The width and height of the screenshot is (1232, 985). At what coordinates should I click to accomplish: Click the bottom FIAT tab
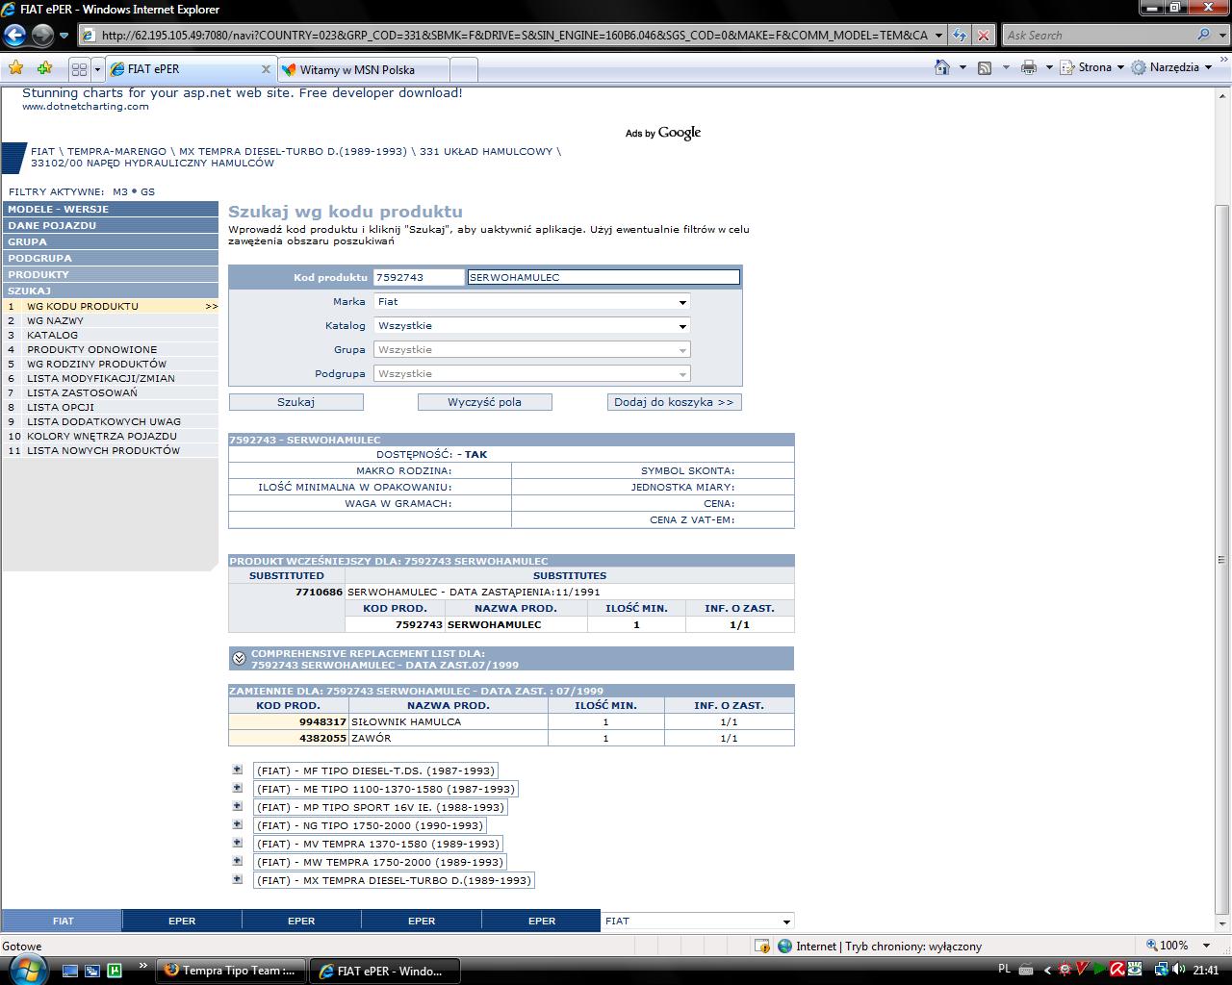63,921
